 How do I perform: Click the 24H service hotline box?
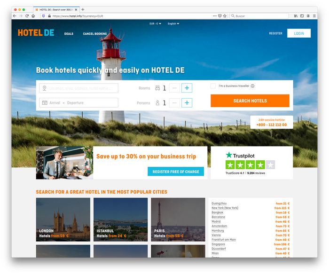[272, 122]
